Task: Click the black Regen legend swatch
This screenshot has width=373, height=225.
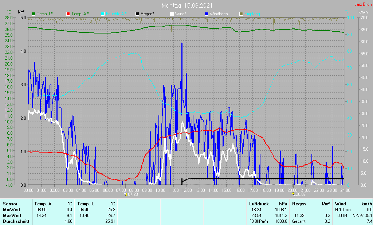Action: 137,14
